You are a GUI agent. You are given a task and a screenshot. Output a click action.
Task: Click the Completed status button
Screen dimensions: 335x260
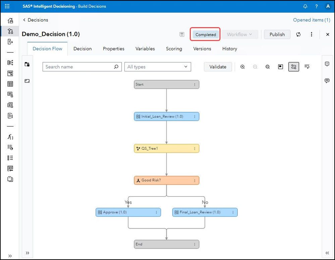[206, 35]
